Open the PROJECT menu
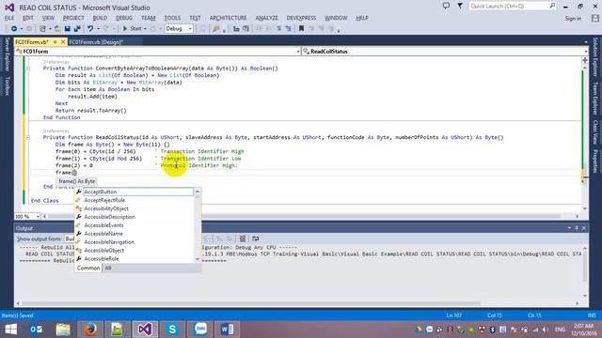This screenshot has height=338, width=602. pyautogui.click(x=73, y=18)
